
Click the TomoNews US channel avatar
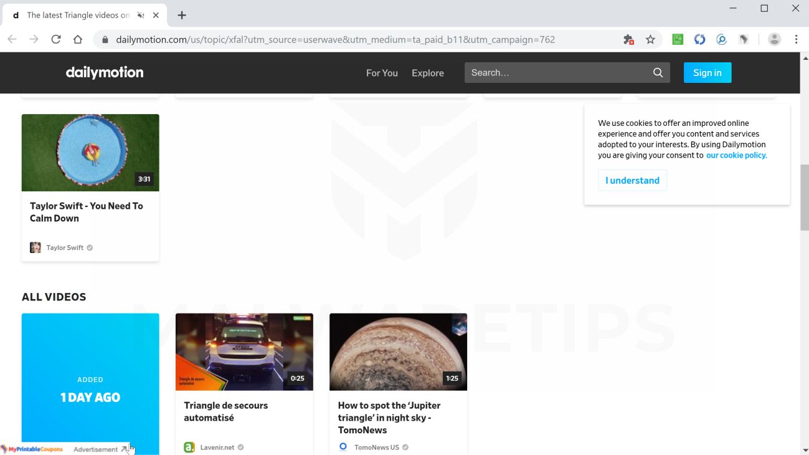tap(343, 447)
